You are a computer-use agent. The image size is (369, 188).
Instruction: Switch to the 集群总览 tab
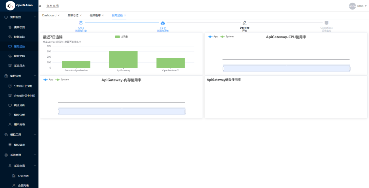pos(73,15)
